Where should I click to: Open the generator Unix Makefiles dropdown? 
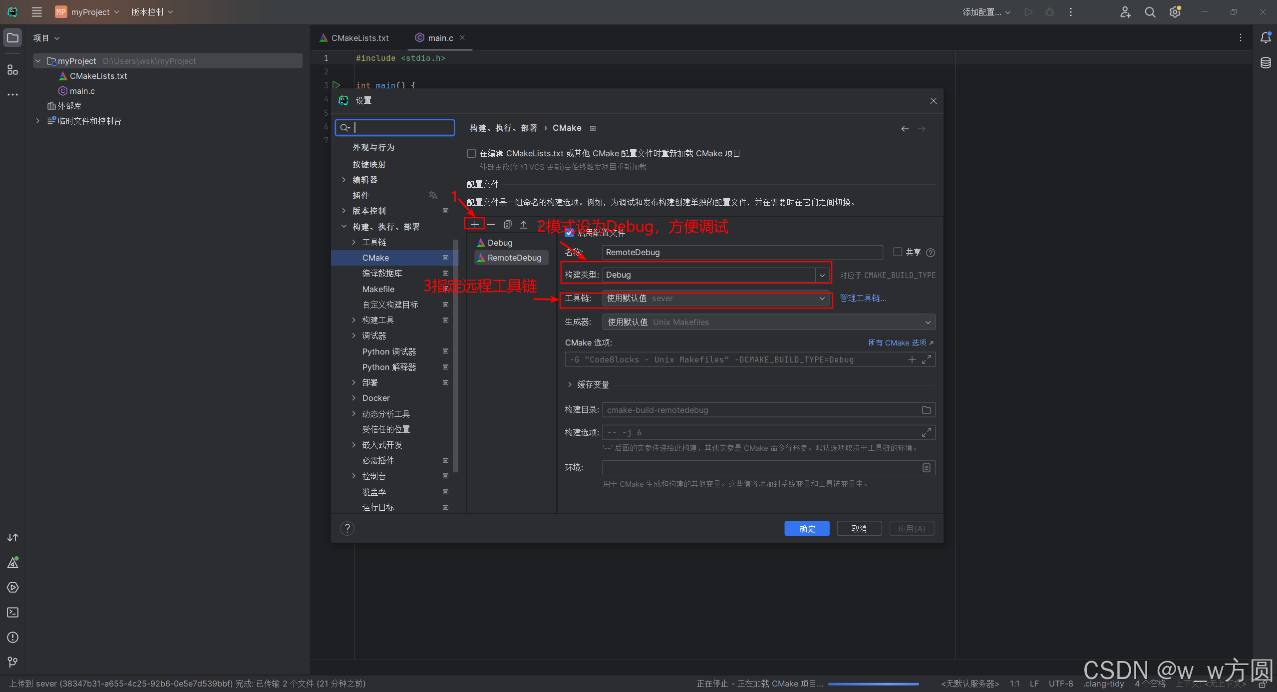(x=769, y=322)
